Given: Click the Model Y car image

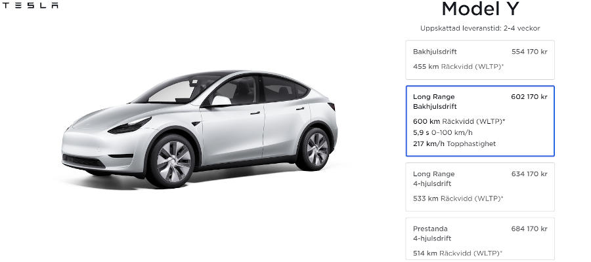Looking at the screenshot, I should coord(200,128).
